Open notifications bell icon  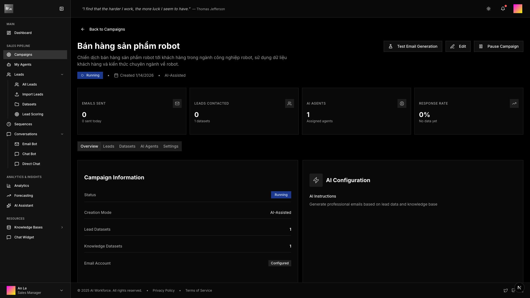[503, 9]
